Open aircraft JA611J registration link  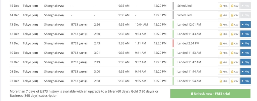83,34
